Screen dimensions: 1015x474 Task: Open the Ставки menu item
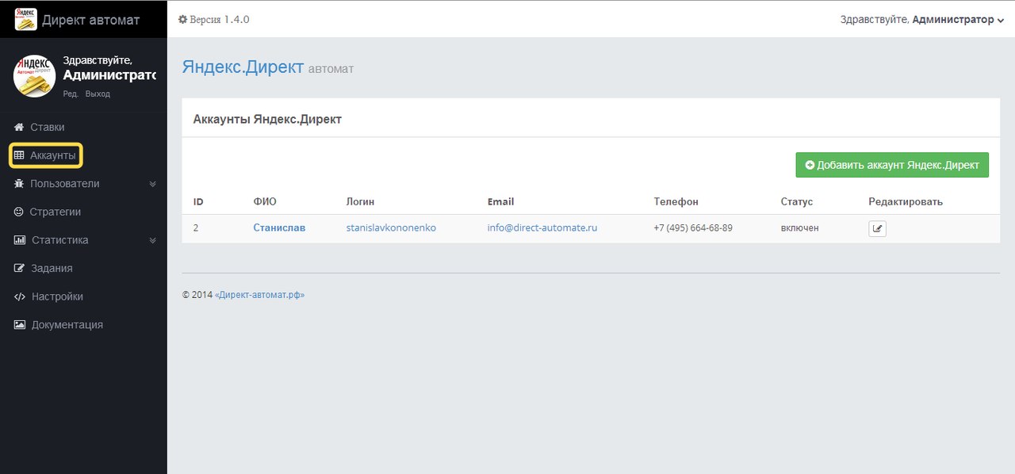[x=48, y=127]
